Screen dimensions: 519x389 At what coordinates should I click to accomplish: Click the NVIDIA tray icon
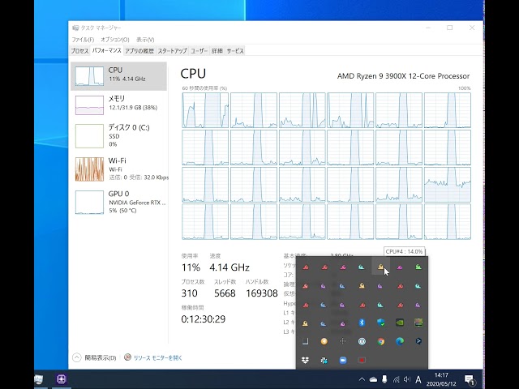coord(400,323)
